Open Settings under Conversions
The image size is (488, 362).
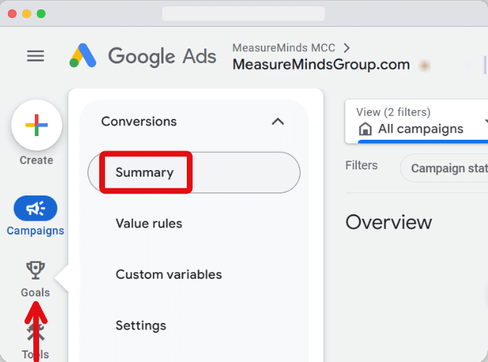click(141, 326)
